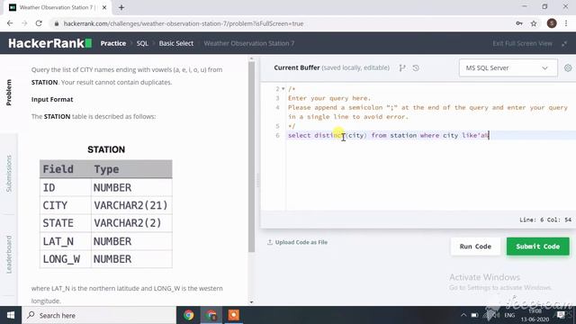Click the saved password key icon
This screenshot has height=324, width=576.
(x=519, y=23)
